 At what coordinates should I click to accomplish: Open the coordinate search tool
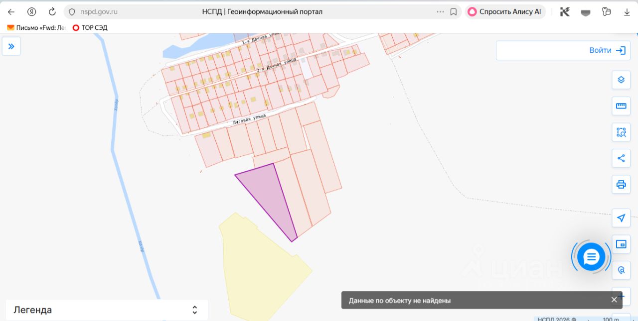pyautogui.click(x=621, y=270)
